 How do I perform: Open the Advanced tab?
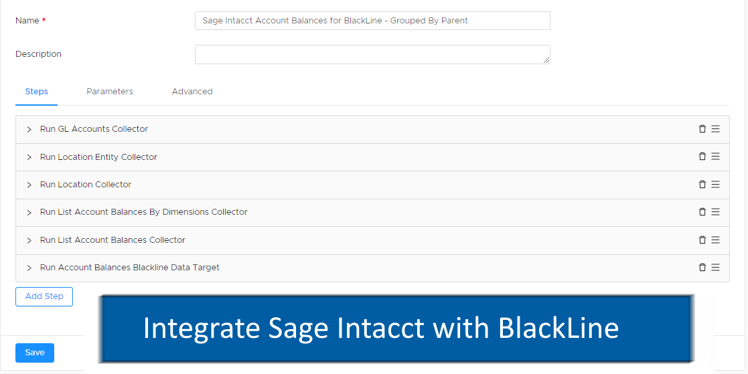tap(192, 92)
